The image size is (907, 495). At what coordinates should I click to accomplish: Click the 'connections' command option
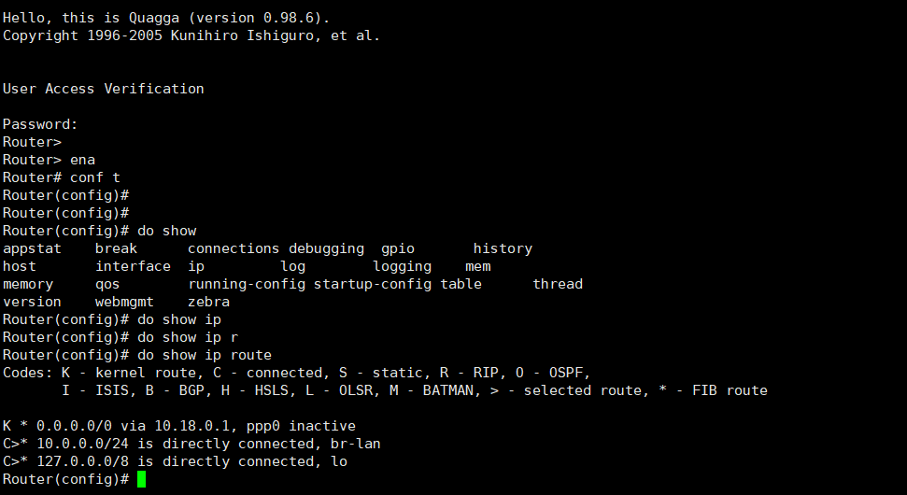click(234, 248)
